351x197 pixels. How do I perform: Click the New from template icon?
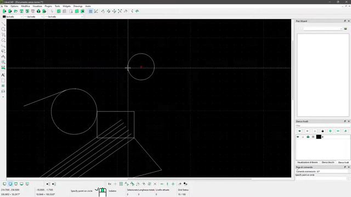pyautogui.click(x=10, y=11)
